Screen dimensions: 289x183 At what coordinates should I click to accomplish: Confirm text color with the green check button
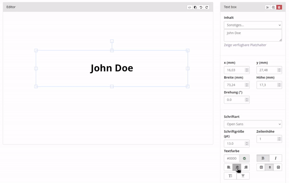(245, 158)
